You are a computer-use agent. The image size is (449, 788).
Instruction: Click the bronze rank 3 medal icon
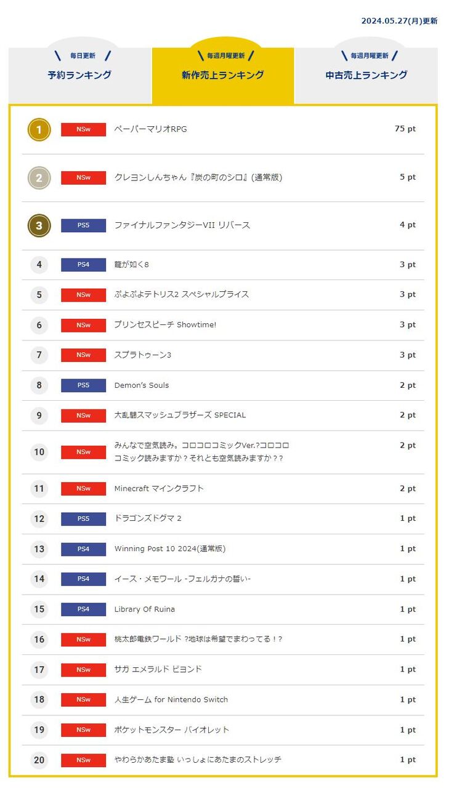tap(39, 226)
